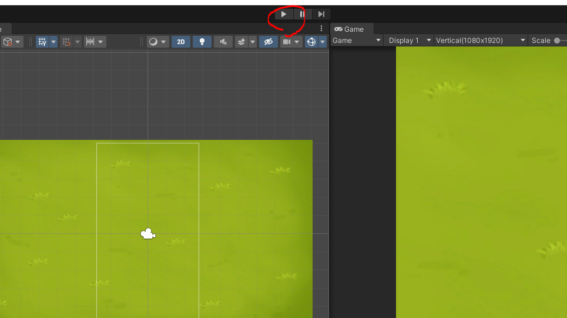Open the Vertical(1080x1920) aspect dropdown
The width and height of the screenshot is (567, 318).
coord(480,41)
